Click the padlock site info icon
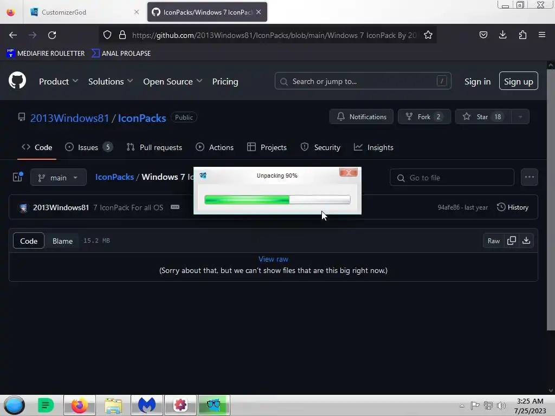555x416 pixels. tap(122, 35)
